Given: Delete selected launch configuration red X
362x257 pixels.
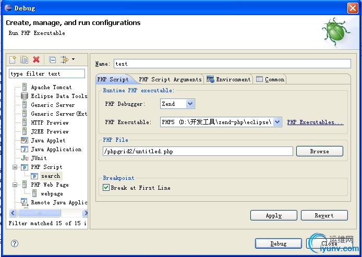Looking at the screenshot, I should click(x=36, y=59).
